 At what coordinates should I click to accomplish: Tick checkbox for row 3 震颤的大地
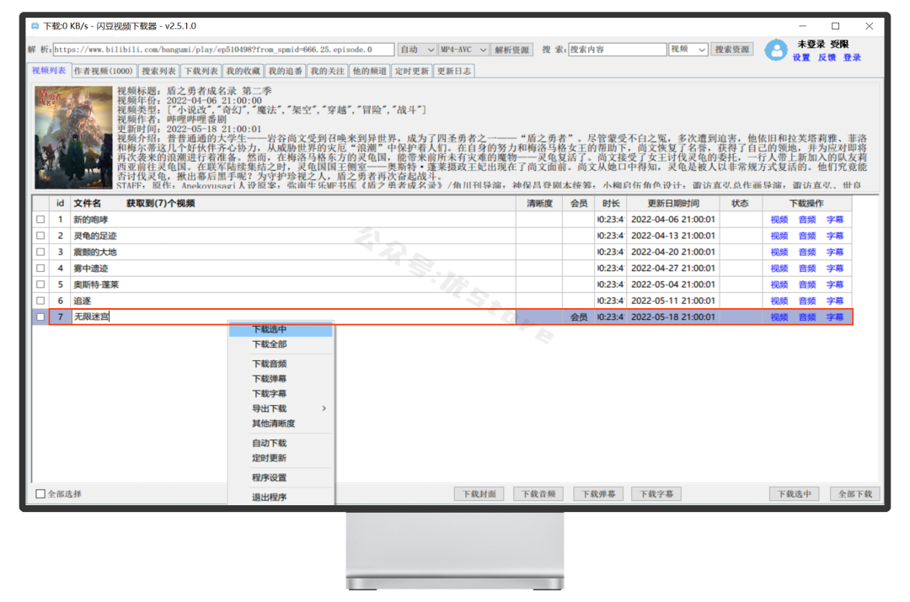tap(40, 253)
